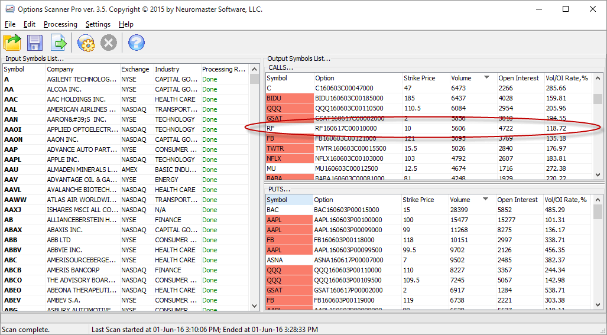This screenshot has width=607, height=335.
Task: Sort PUTS by Open Interest header
Action: point(520,200)
